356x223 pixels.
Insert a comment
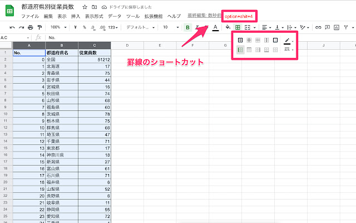(327, 27)
